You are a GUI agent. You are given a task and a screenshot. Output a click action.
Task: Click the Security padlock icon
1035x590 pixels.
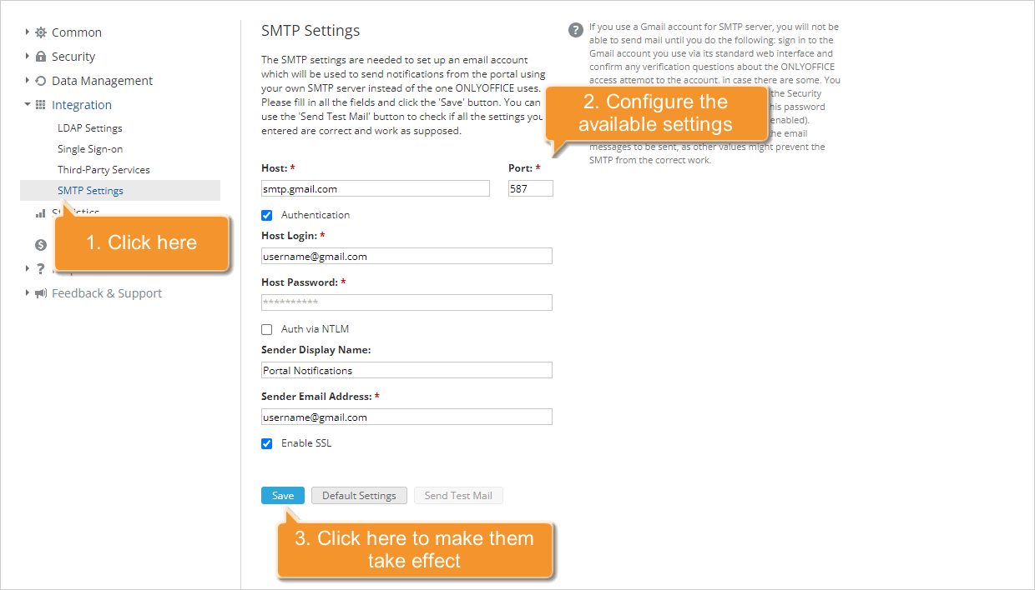pyautogui.click(x=41, y=57)
